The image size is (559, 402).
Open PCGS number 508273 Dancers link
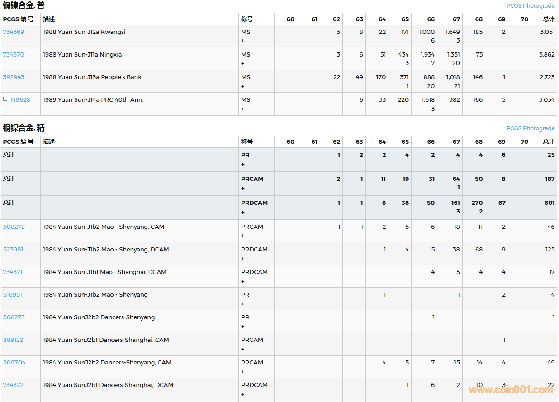[x=14, y=317]
